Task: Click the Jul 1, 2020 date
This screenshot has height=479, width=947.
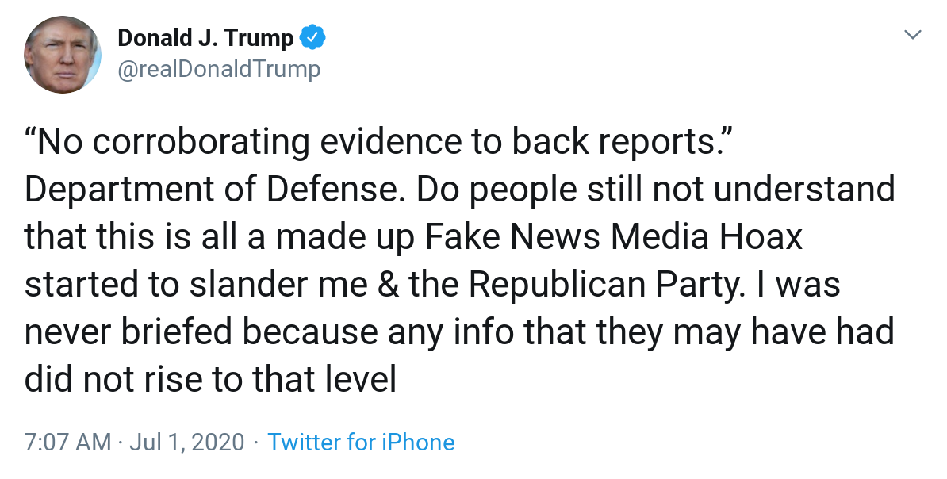Action: (x=190, y=442)
